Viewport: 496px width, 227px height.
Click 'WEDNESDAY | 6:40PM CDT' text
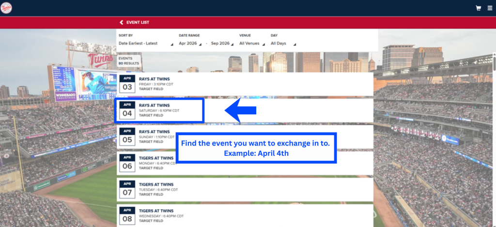pyautogui.click(x=161, y=216)
